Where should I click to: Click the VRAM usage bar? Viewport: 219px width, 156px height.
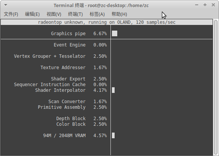tap(113, 136)
